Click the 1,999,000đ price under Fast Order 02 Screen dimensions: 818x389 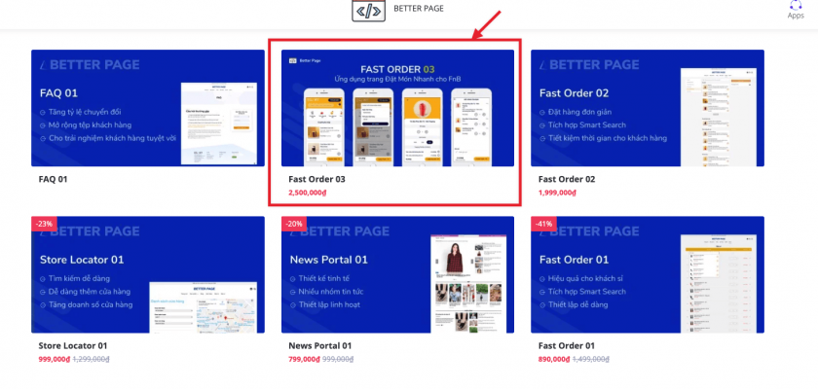[x=560, y=193]
